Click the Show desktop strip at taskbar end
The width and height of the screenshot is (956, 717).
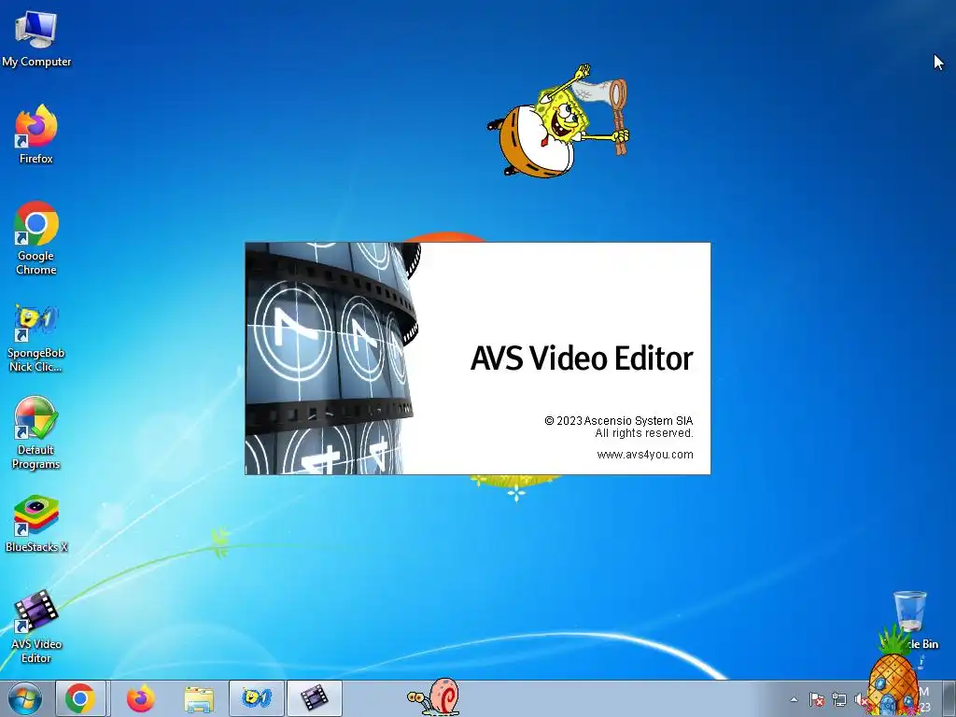(x=949, y=698)
